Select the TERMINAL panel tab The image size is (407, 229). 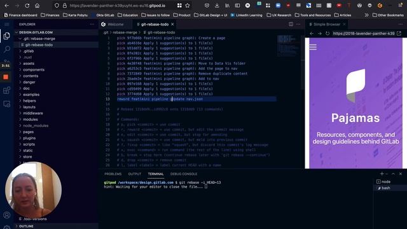click(156, 174)
